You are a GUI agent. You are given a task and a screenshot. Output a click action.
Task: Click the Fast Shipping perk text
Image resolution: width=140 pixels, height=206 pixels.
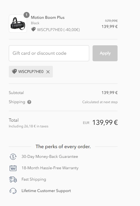[34, 179]
